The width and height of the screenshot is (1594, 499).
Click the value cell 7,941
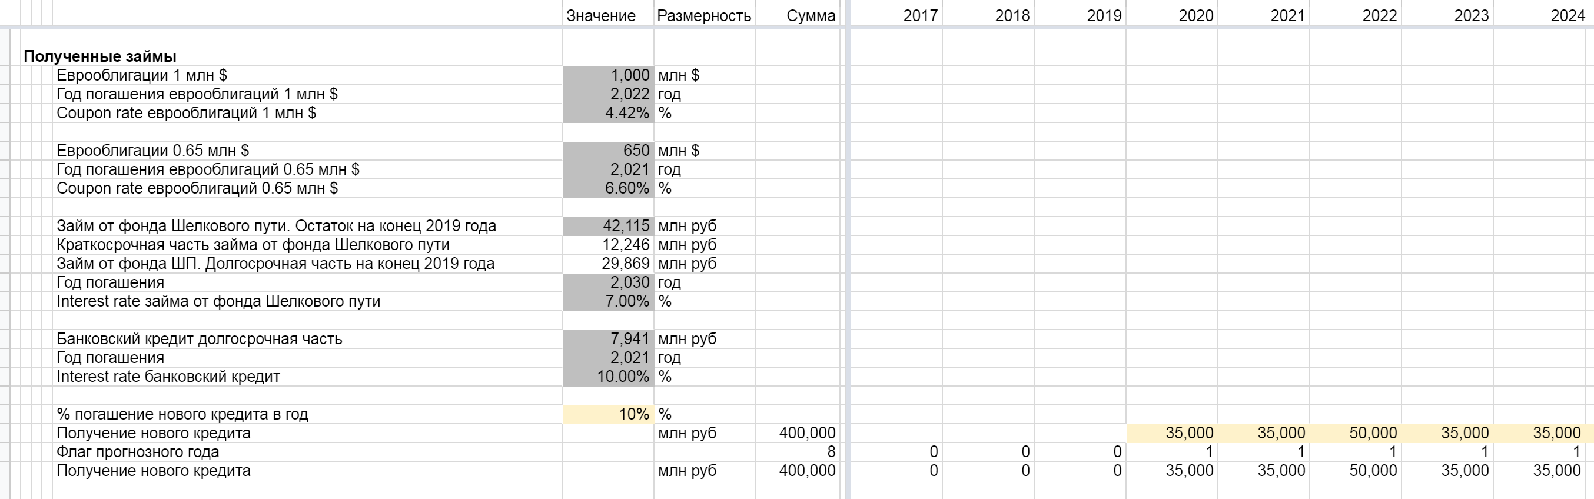tap(608, 340)
